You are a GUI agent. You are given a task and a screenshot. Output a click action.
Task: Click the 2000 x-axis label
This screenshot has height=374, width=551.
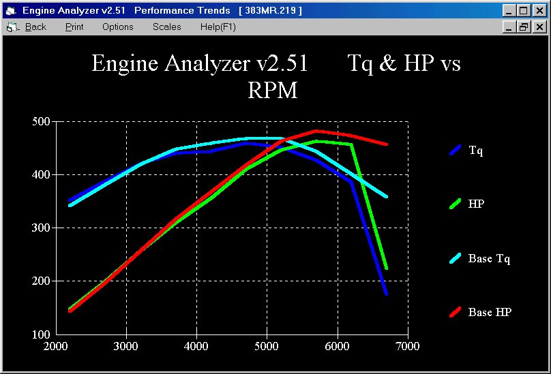(55, 346)
